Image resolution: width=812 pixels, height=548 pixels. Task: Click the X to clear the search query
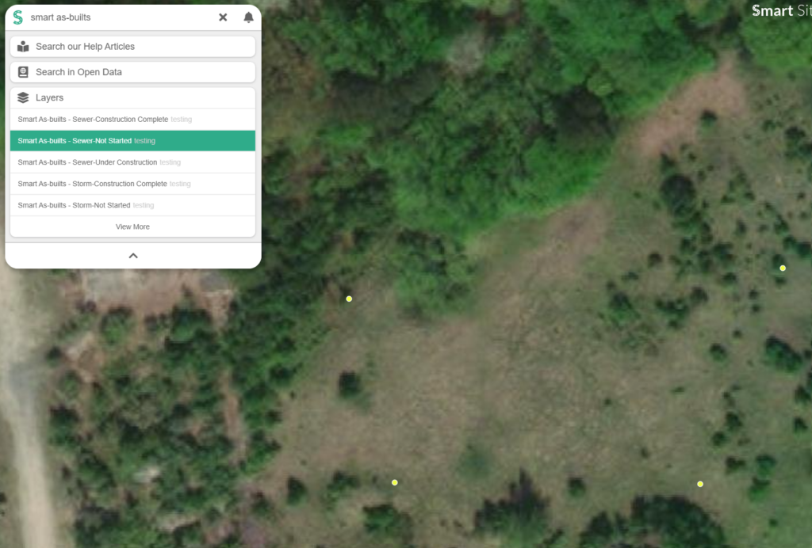[x=223, y=17]
